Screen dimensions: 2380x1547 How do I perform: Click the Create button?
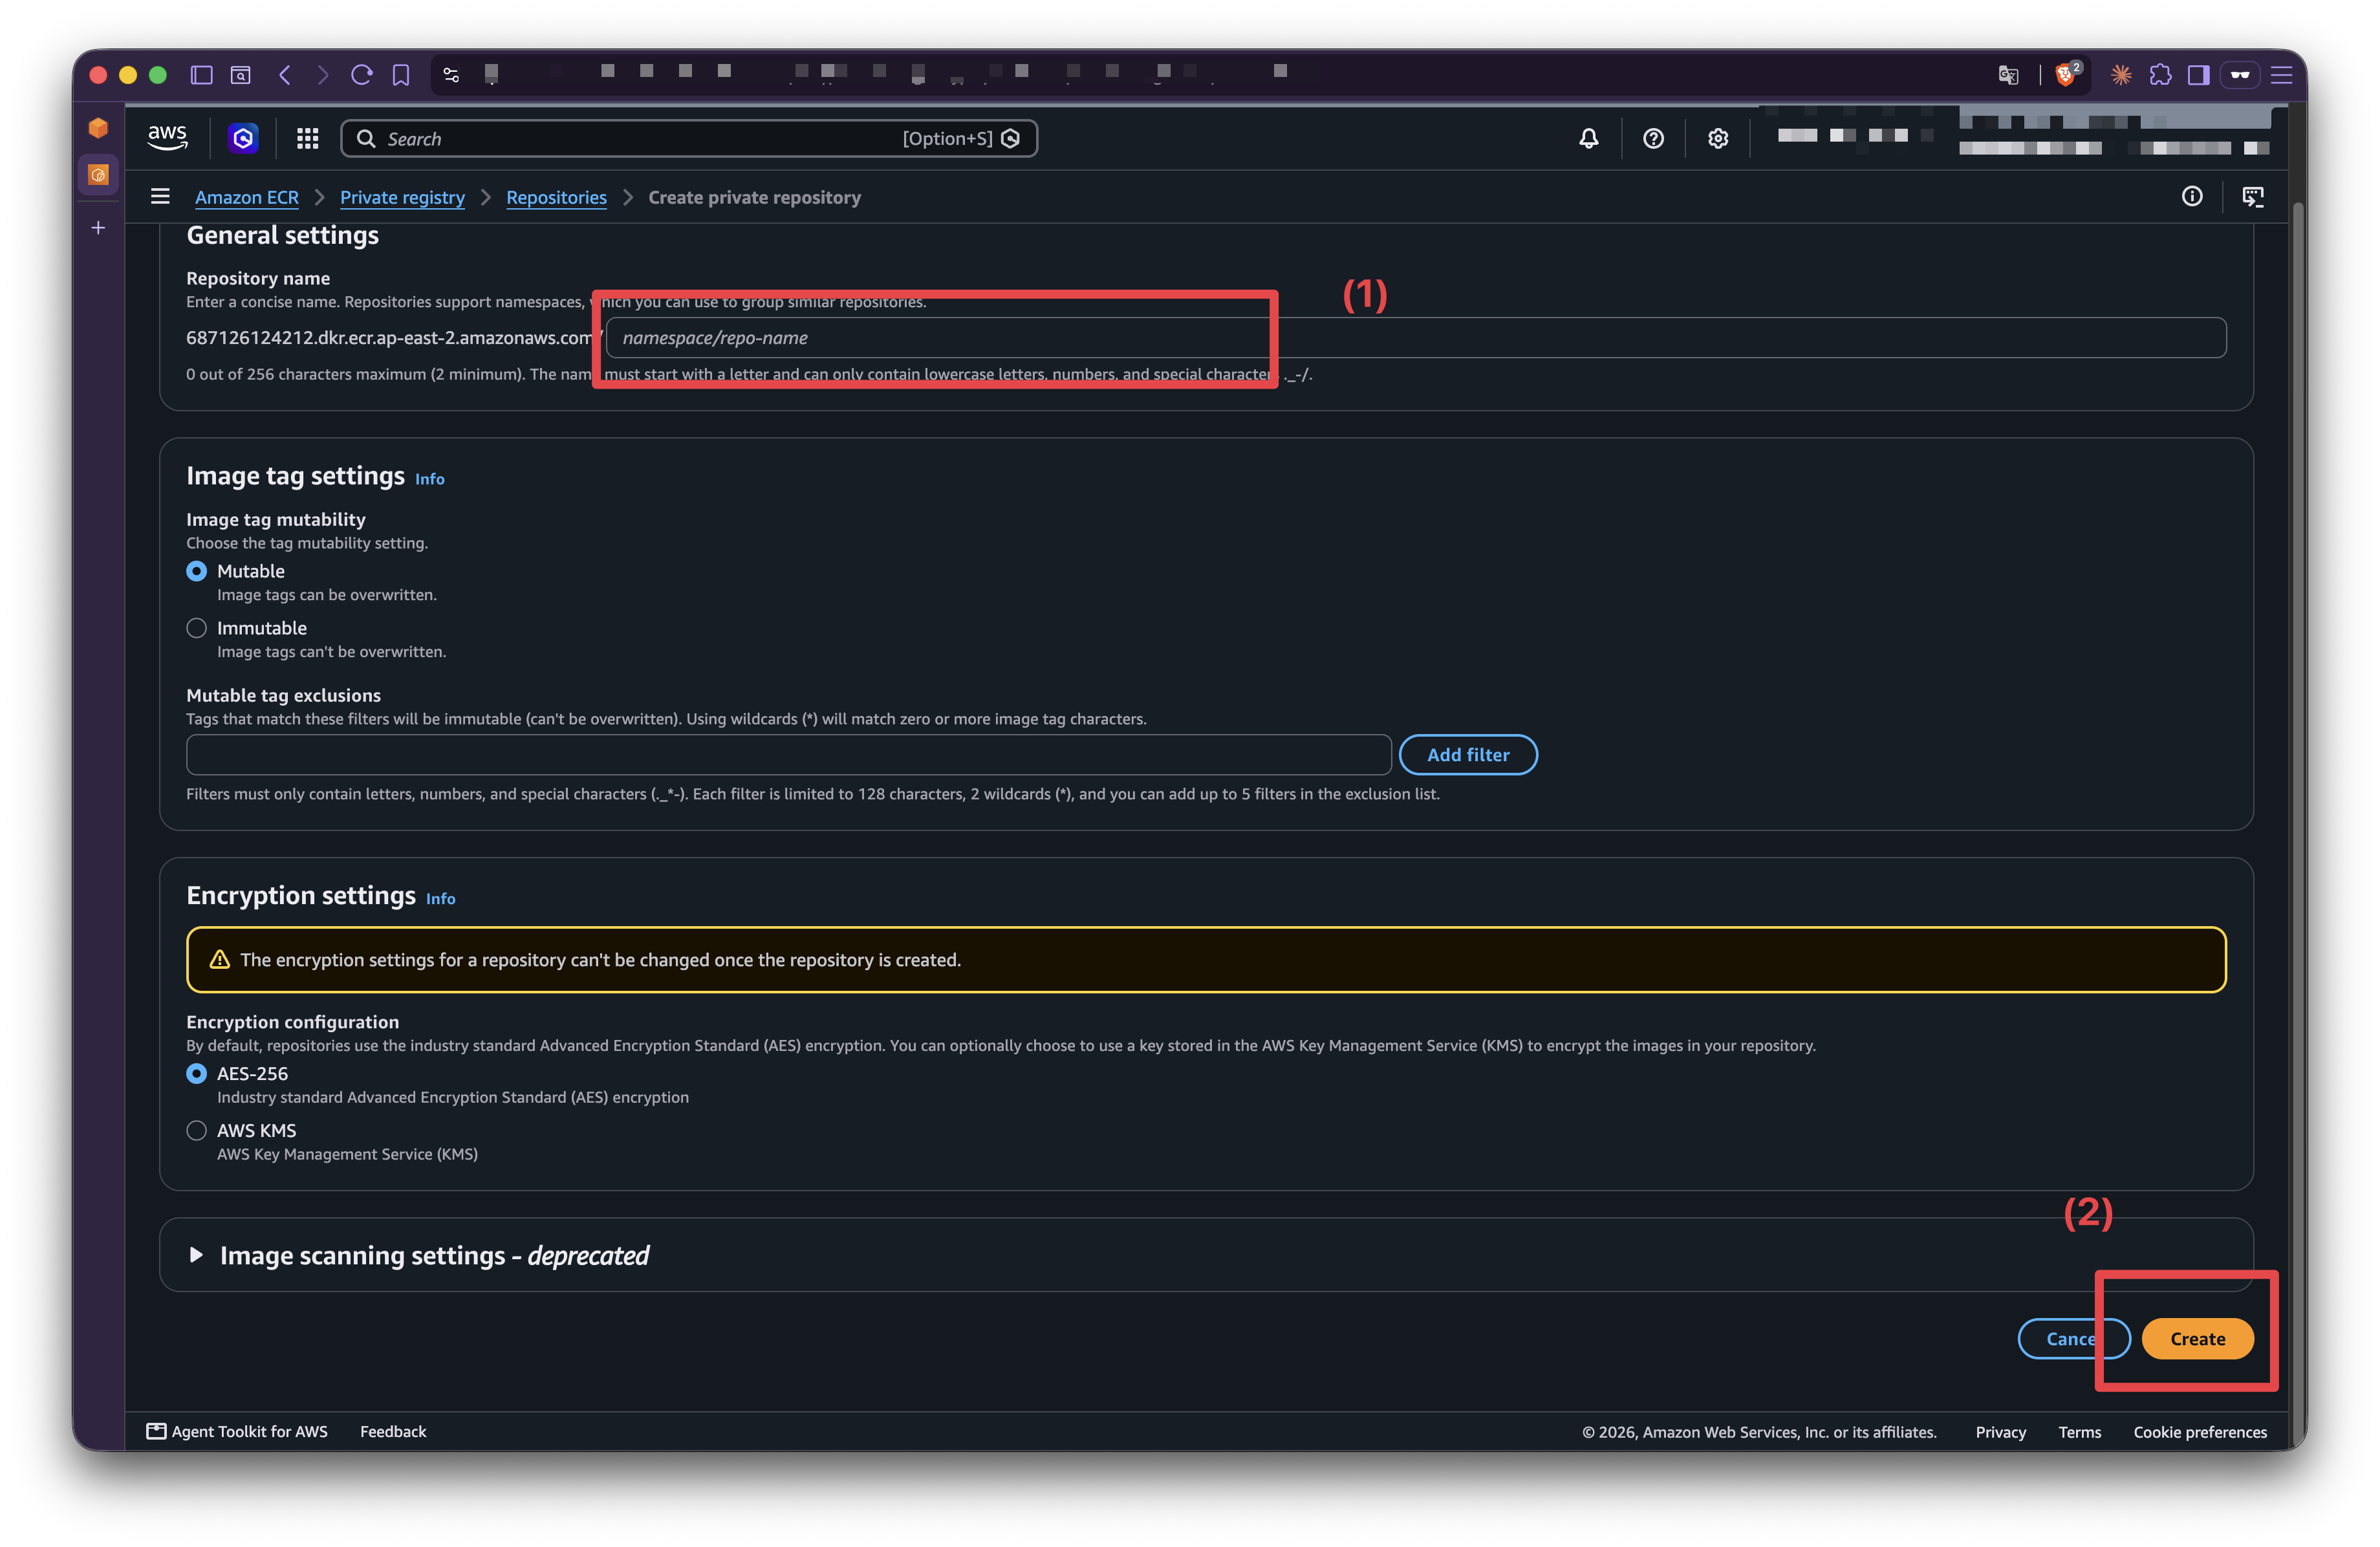[x=2197, y=1339]
